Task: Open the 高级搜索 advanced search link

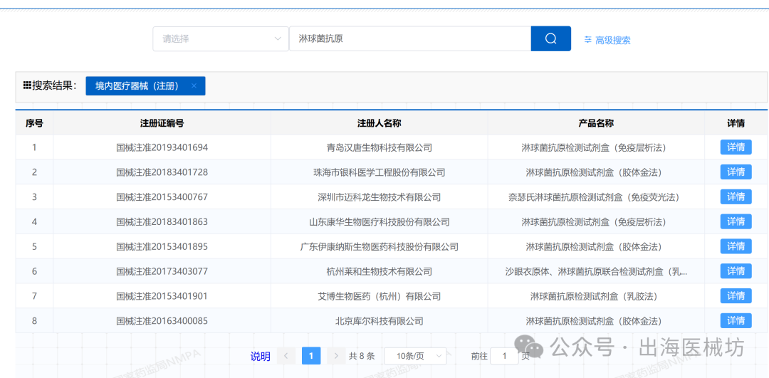Action: 612,40
